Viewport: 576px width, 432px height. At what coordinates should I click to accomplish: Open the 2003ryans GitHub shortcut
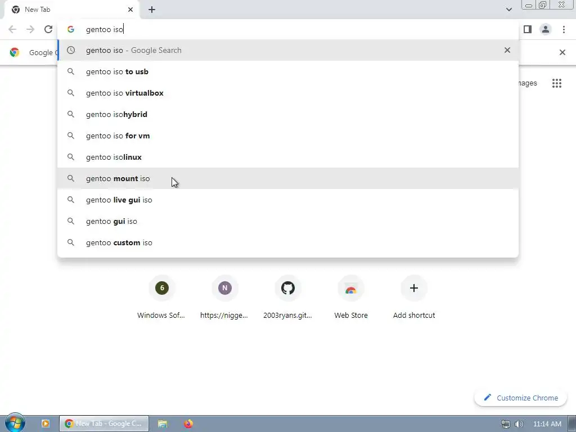[287, 297]
